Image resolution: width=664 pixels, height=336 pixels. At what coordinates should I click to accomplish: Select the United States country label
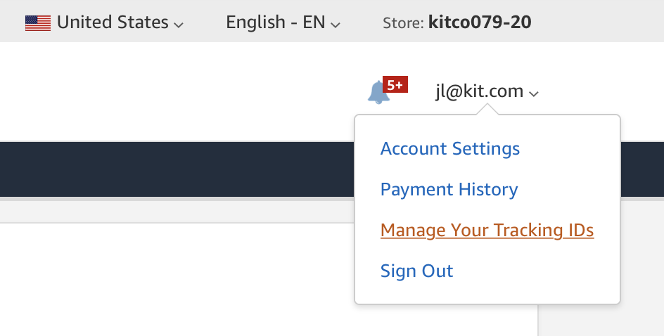[x=113, y=22]
